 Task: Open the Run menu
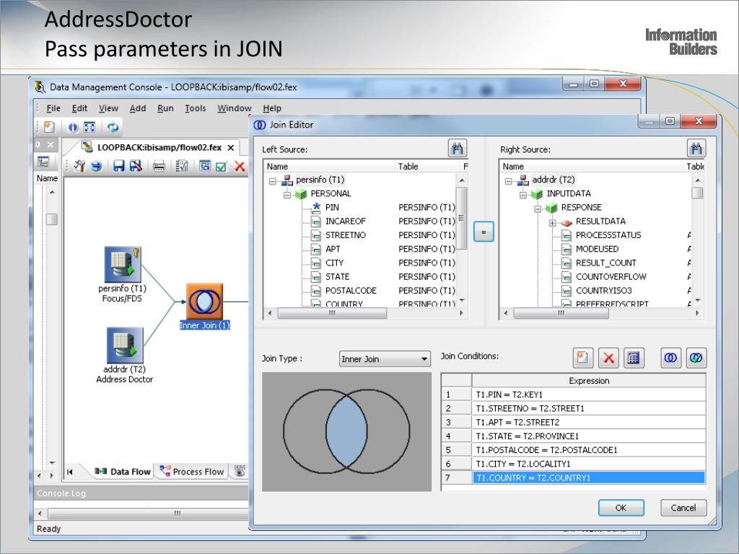tap(165, 108)
